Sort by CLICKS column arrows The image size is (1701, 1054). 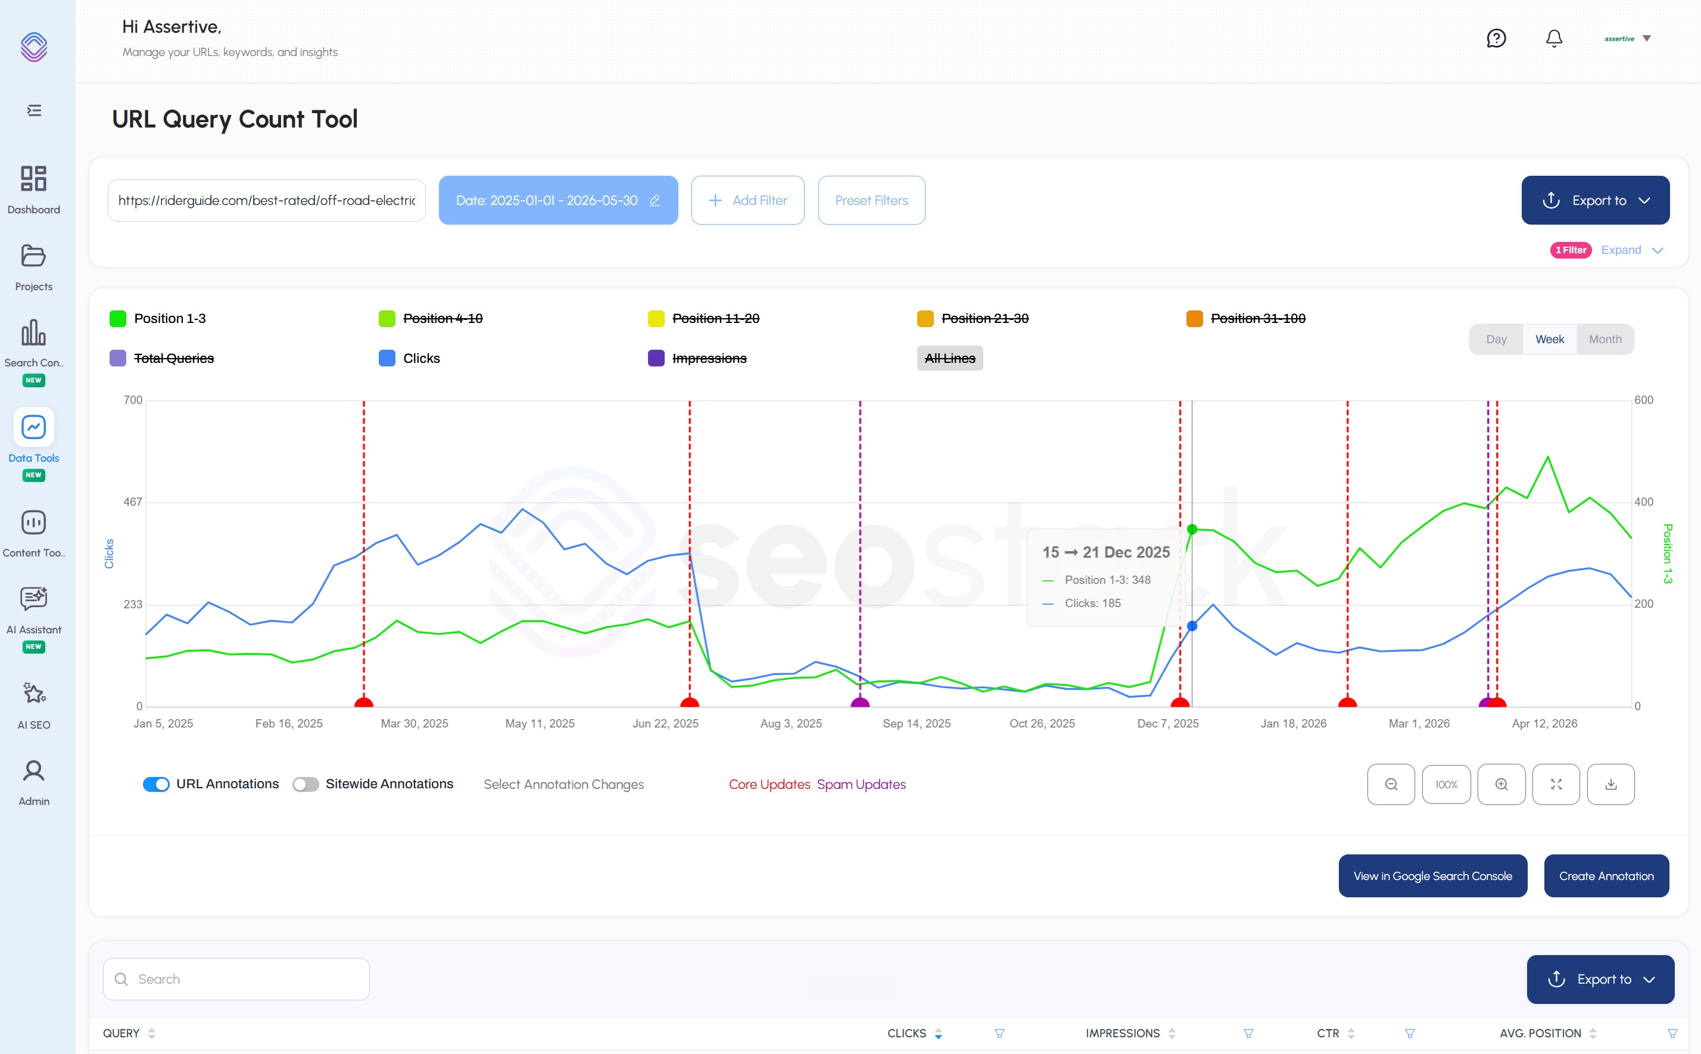[x=938, y=1033]
